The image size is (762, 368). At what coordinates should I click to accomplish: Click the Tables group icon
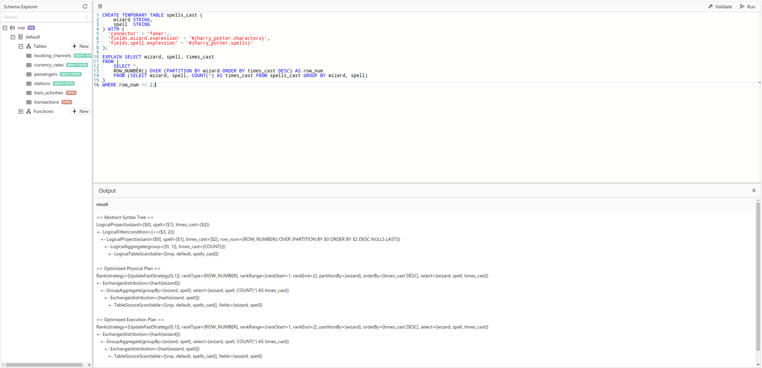click(29, 46)
